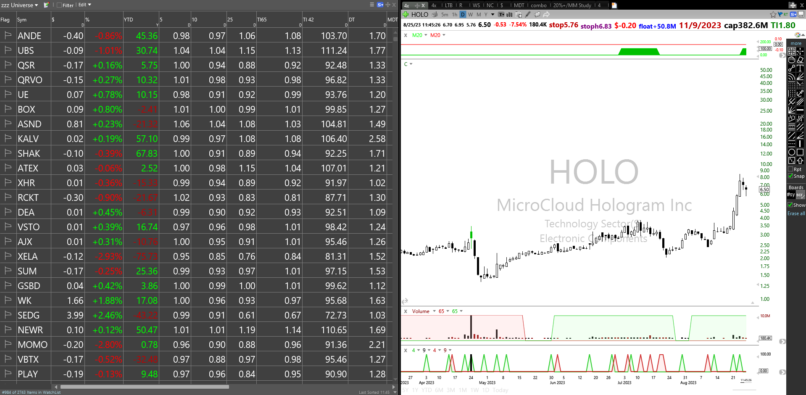The height and width of the screenshot is (395, 806).
Task: Toggle the T text toggle in chart toolbar
Action: pyautogui.click(x=501, y=14)
